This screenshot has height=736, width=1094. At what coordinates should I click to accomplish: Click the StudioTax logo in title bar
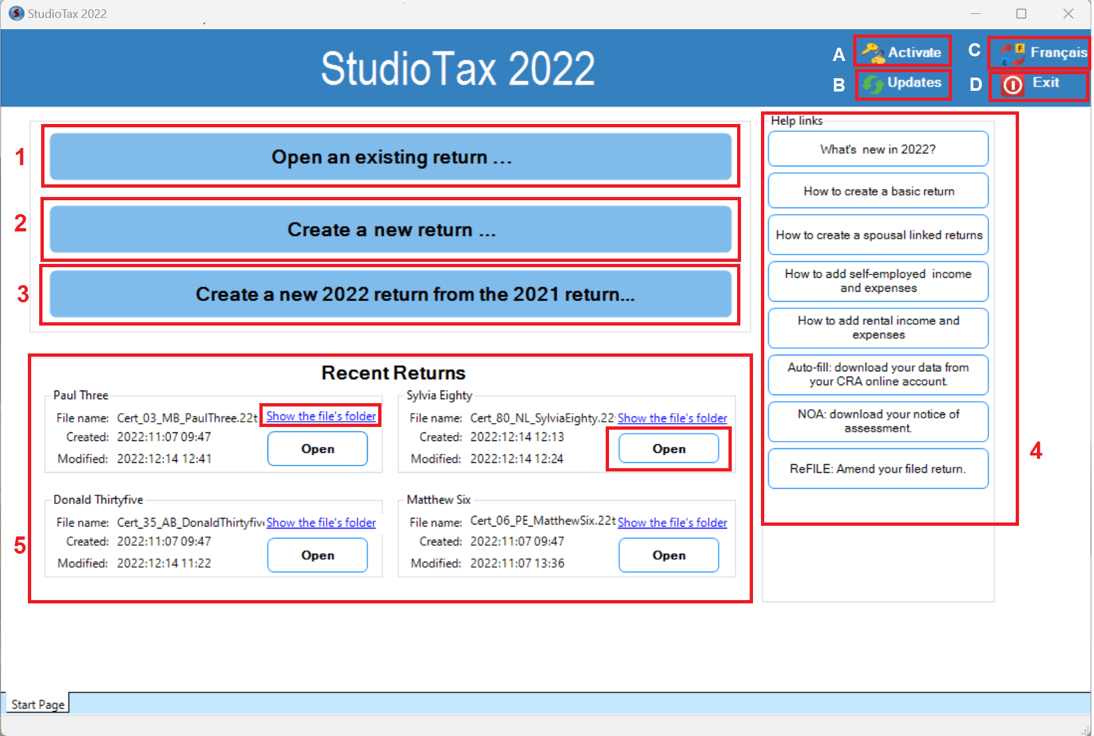point(16,13)
